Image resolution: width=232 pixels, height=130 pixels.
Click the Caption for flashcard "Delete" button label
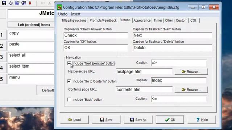point(158,42)
